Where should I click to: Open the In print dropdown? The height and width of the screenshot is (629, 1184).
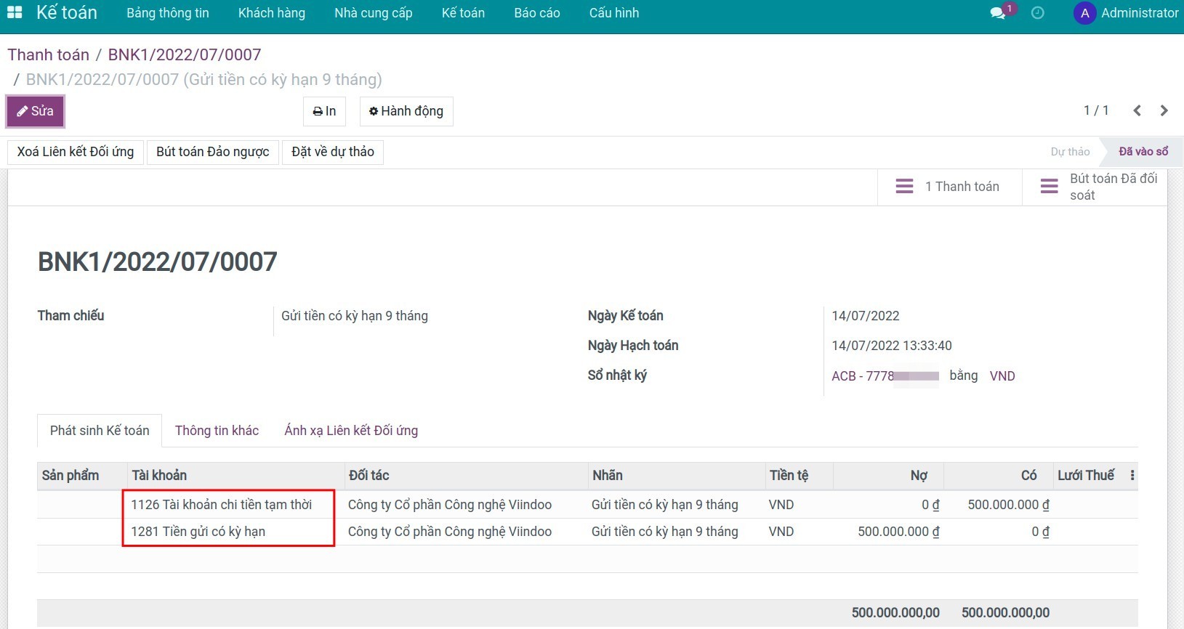pos(324,111)
